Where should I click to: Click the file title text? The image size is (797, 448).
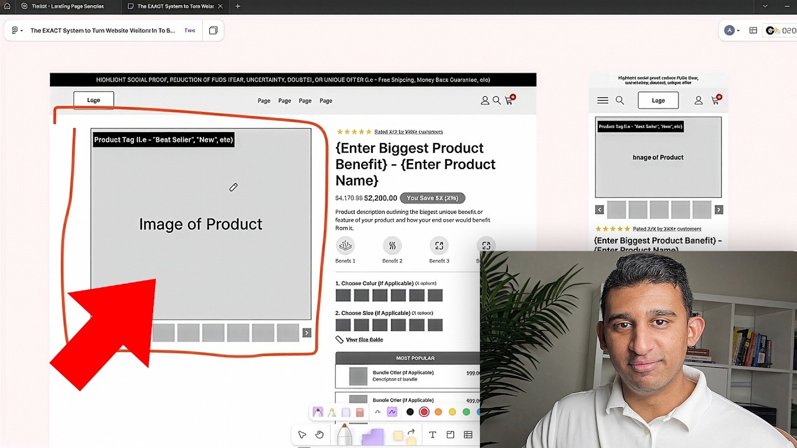(x=103, y=30)
